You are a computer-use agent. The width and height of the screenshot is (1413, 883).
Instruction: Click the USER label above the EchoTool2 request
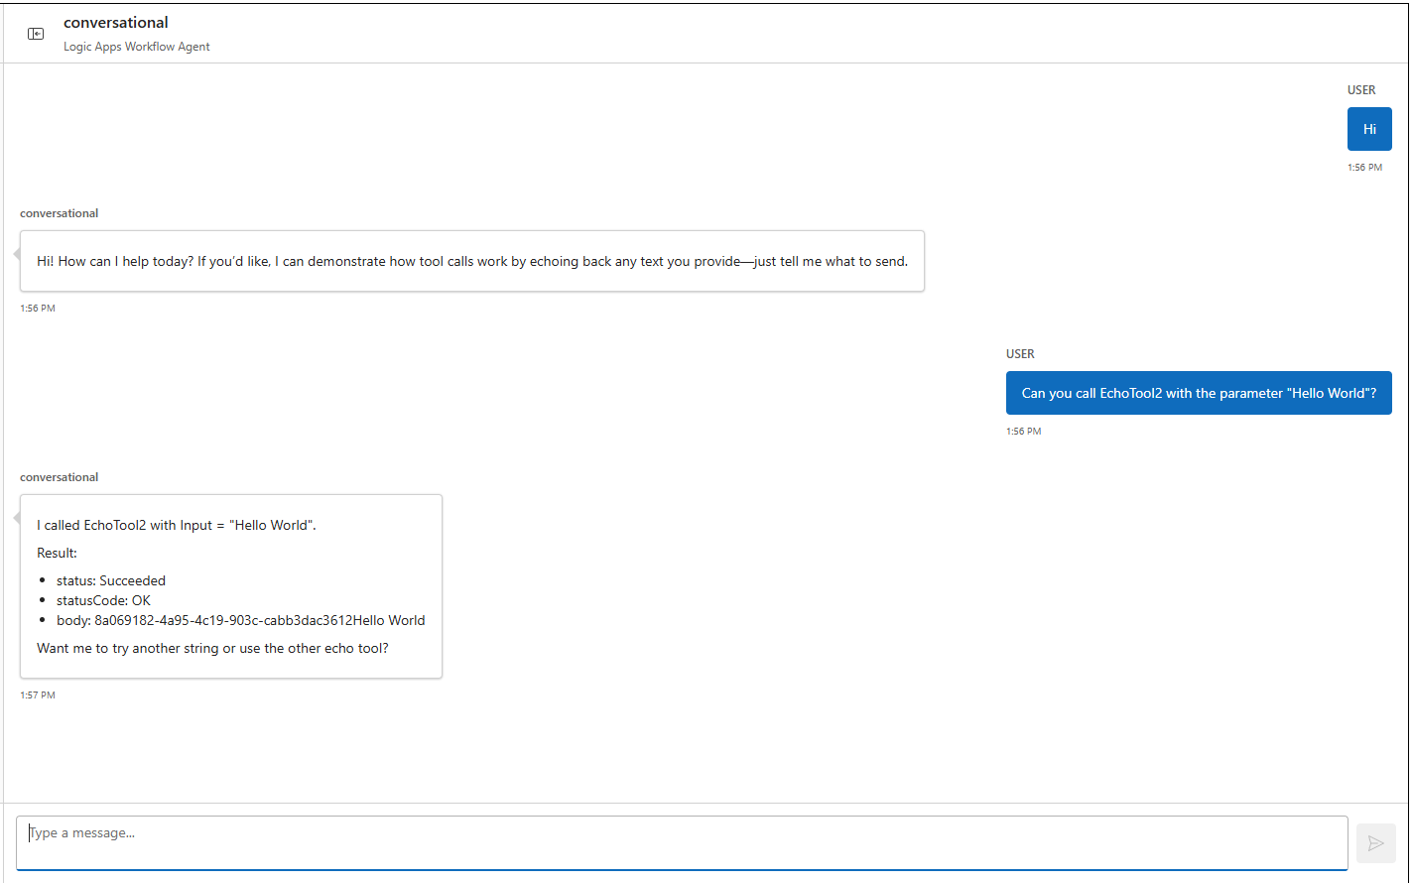click(1020, 354)
